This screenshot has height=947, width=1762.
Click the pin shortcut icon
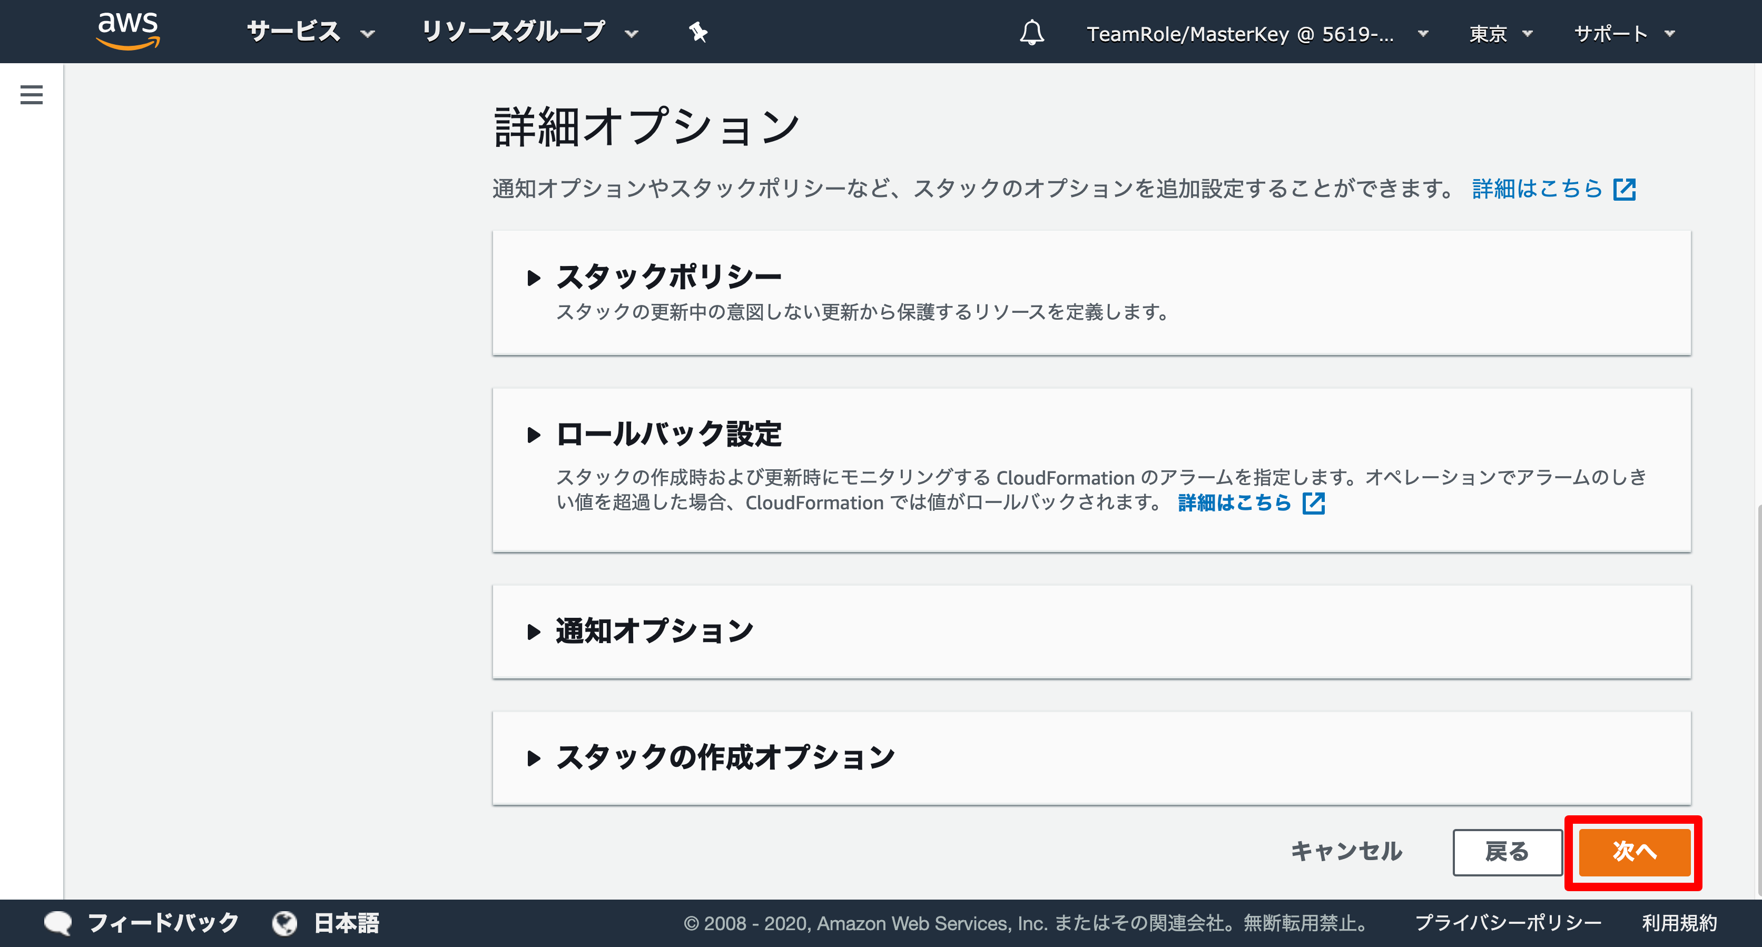click(697, 32)
